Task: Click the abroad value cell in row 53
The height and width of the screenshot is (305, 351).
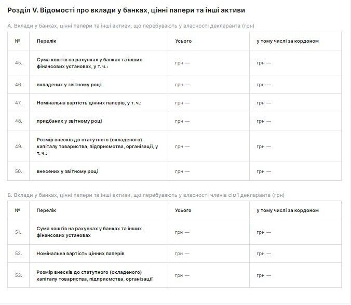Action: point(264,275)
